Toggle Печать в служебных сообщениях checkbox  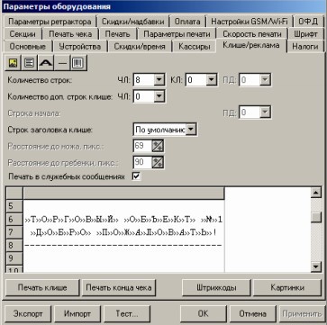[136, 176]
